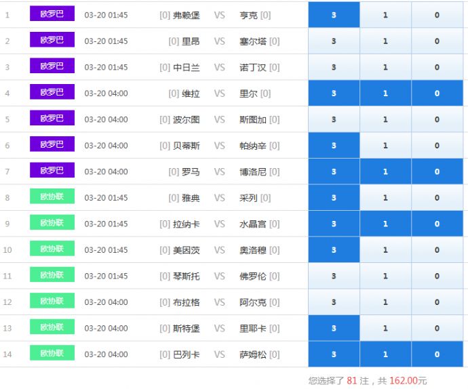This screenshot has width=468, height=389.
Task: Toggle option 0 for 贝蒂斯 vs 帕纳辛
Action: pos(437,146)
